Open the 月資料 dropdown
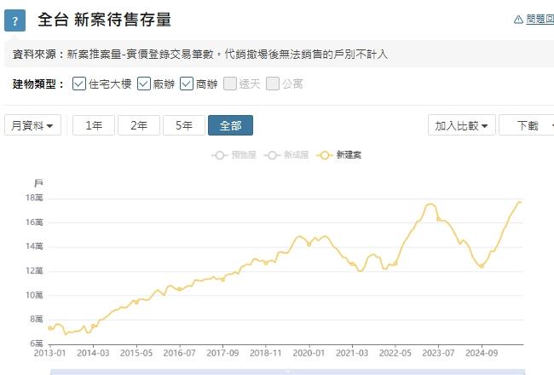 (x=33, y=125)
